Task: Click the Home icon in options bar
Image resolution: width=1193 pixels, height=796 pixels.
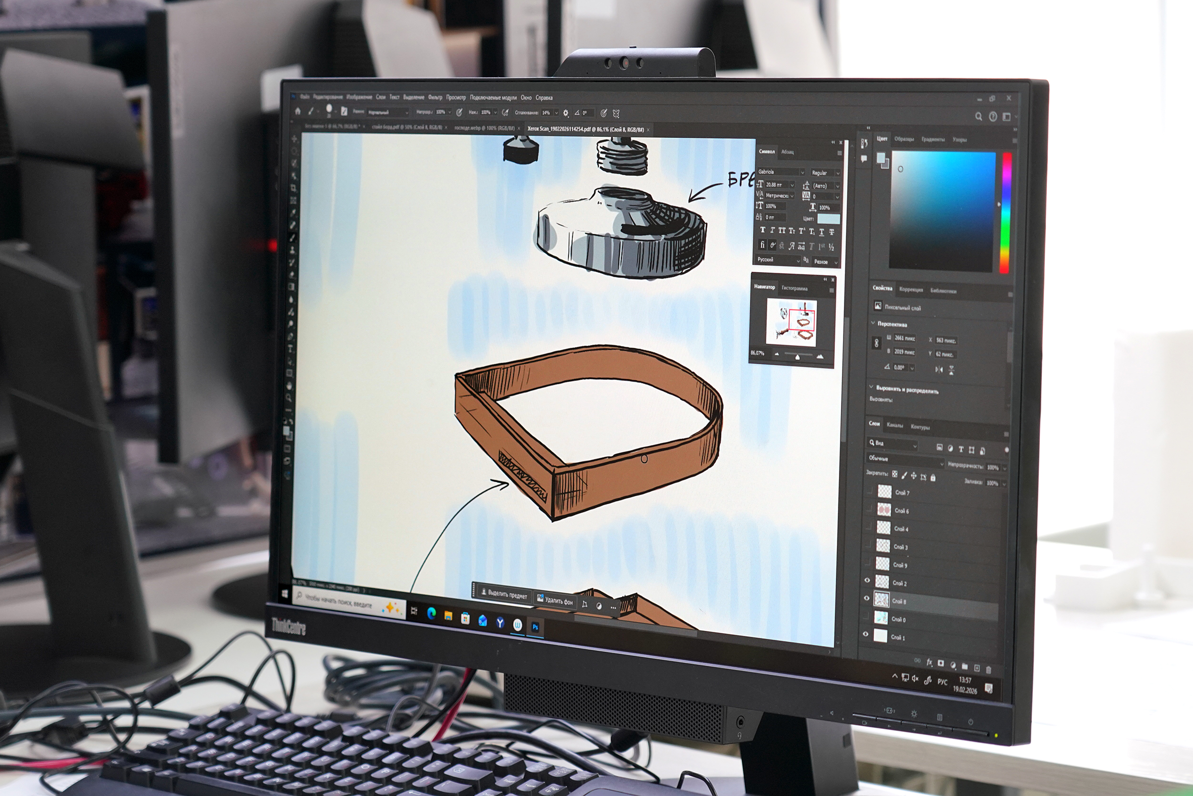Action: [298, 111]
